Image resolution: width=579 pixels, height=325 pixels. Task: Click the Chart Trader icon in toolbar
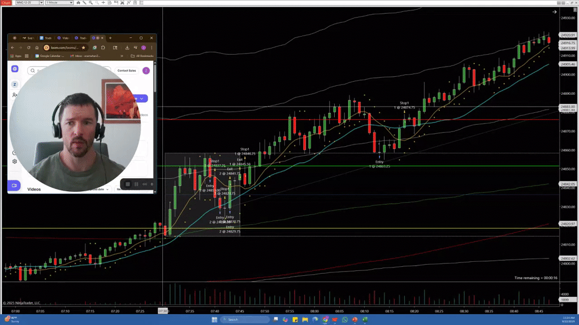116,3
